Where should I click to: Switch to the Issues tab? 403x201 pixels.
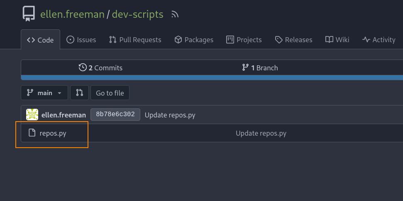[x=81, y=40]
